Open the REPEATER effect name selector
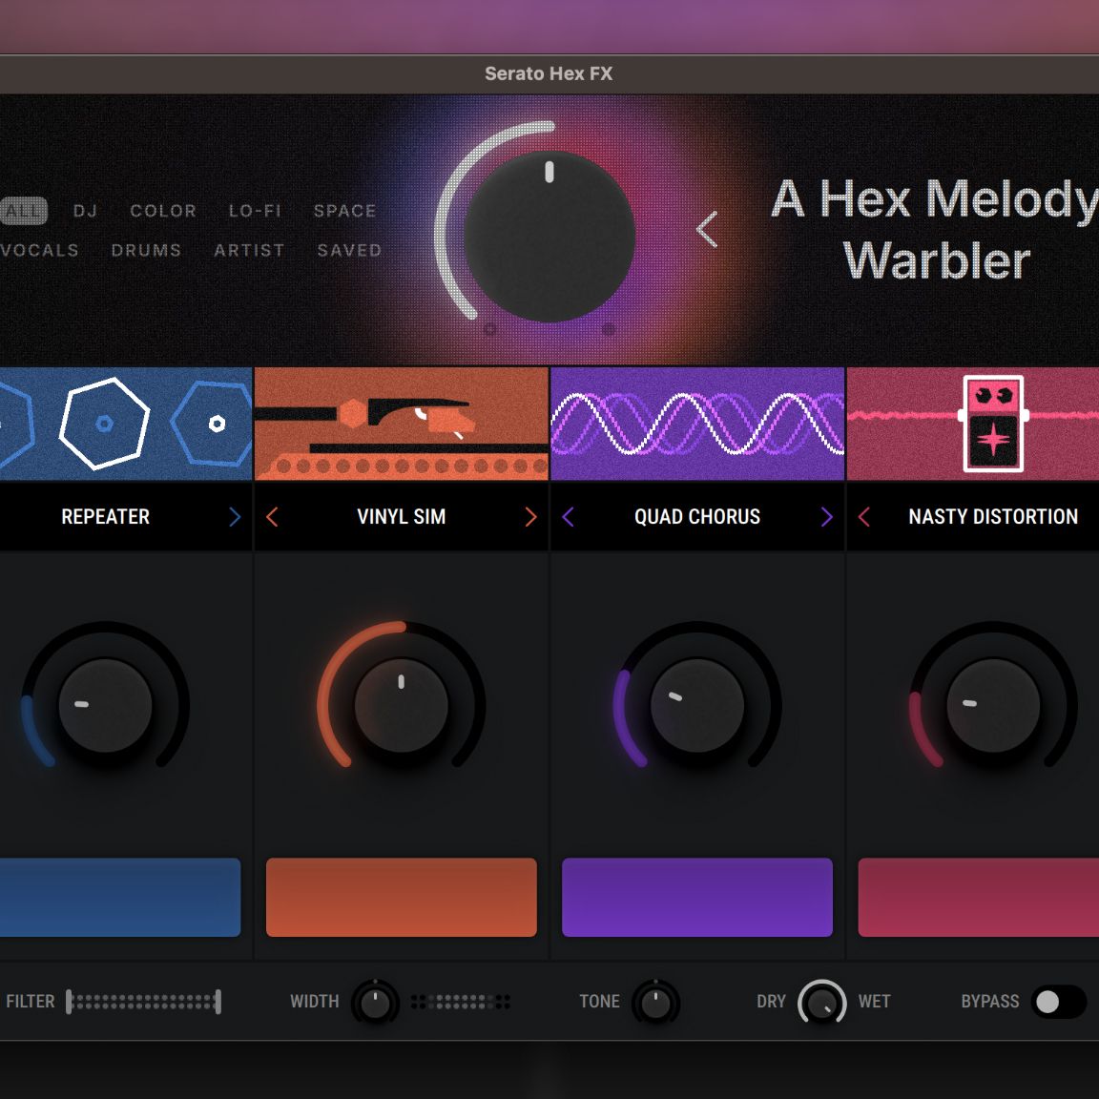This screenshot has height=1099, width=1099. (x=105, y=517)
